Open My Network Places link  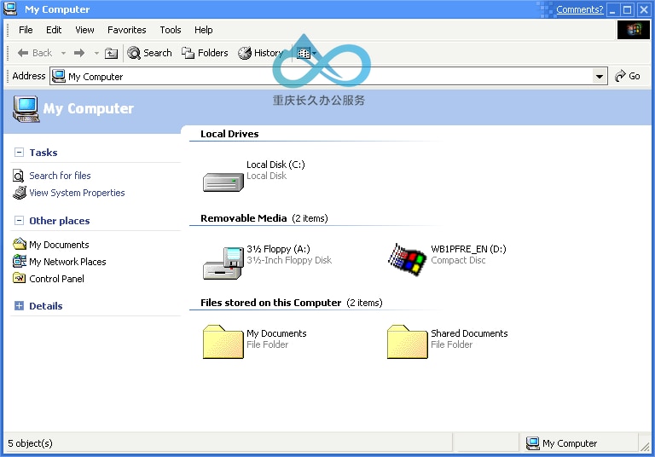[67, 262]
